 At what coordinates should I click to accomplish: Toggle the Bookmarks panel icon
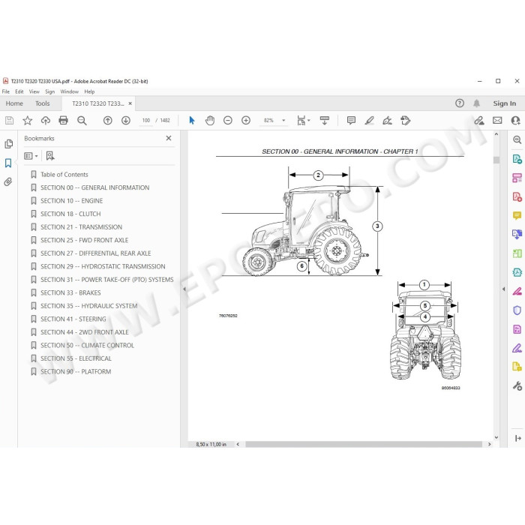click(x=8, y=163)
